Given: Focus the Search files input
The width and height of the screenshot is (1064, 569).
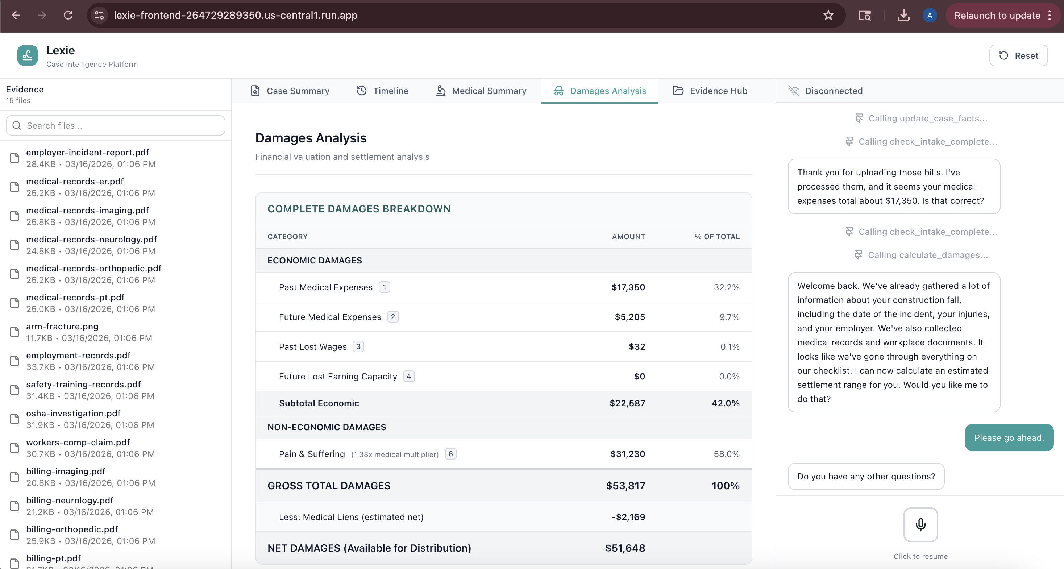Looking at the screenshot, I should tap(116, 126).
